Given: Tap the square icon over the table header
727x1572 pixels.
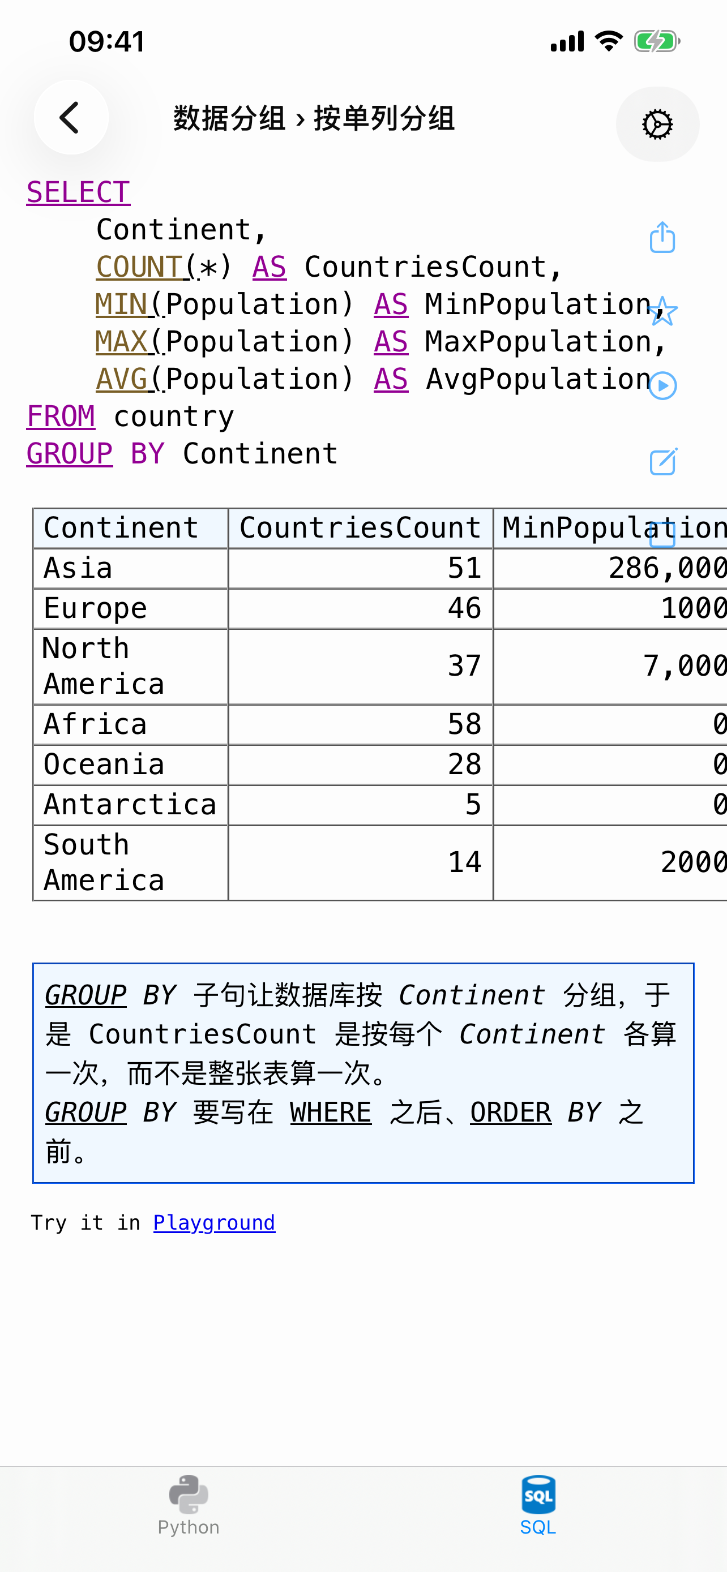Looking at the screenshot, I should [x=662, y=535].
